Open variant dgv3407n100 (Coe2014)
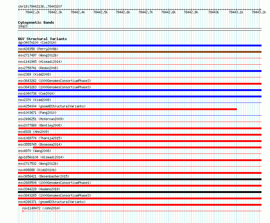Image resolution: width=270 pixels, height=223 pixels. coord(37,42)
